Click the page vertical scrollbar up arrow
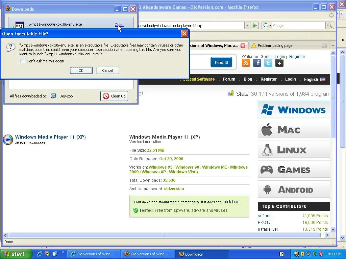The height and width of the screenshot is (259, 346). [333, 53]
